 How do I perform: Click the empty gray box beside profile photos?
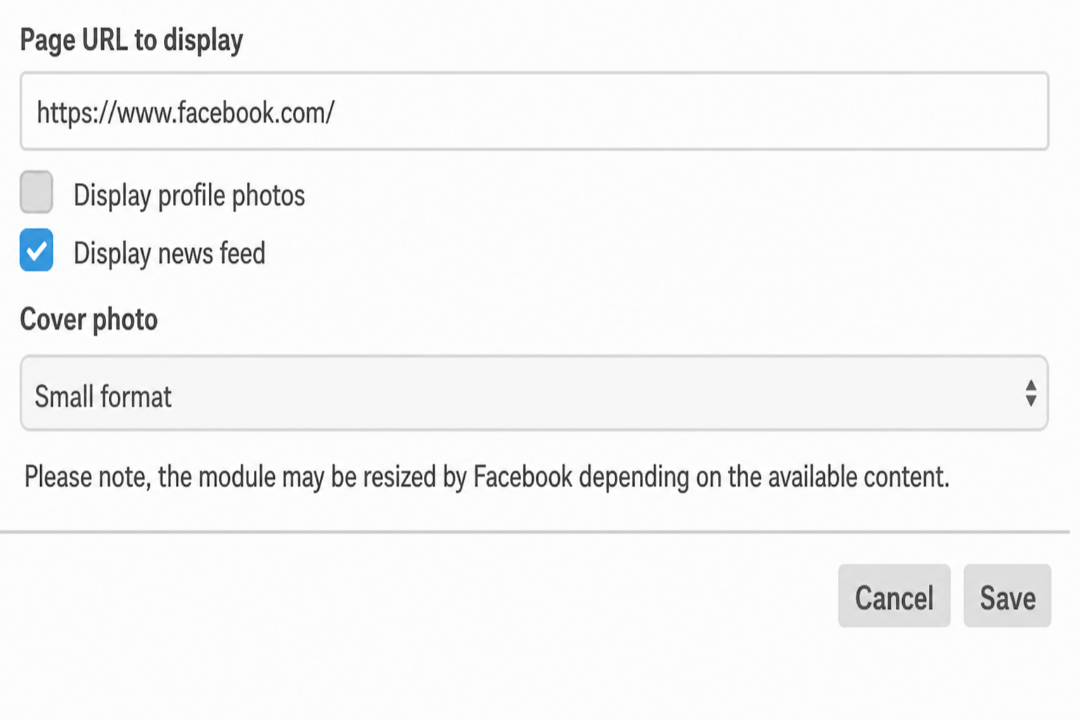click(37, 192)
